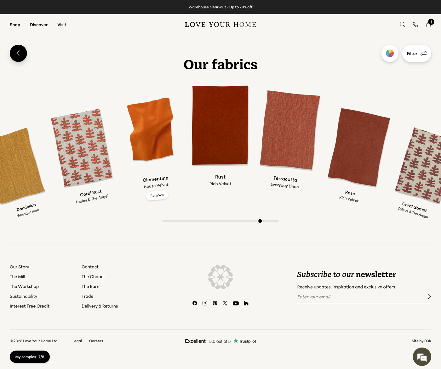Image resolution: width=441 pixels, height=369 pixels.
Task: Open the Site by D3R link
Action: pyautogui.click(x=421, y=341)
